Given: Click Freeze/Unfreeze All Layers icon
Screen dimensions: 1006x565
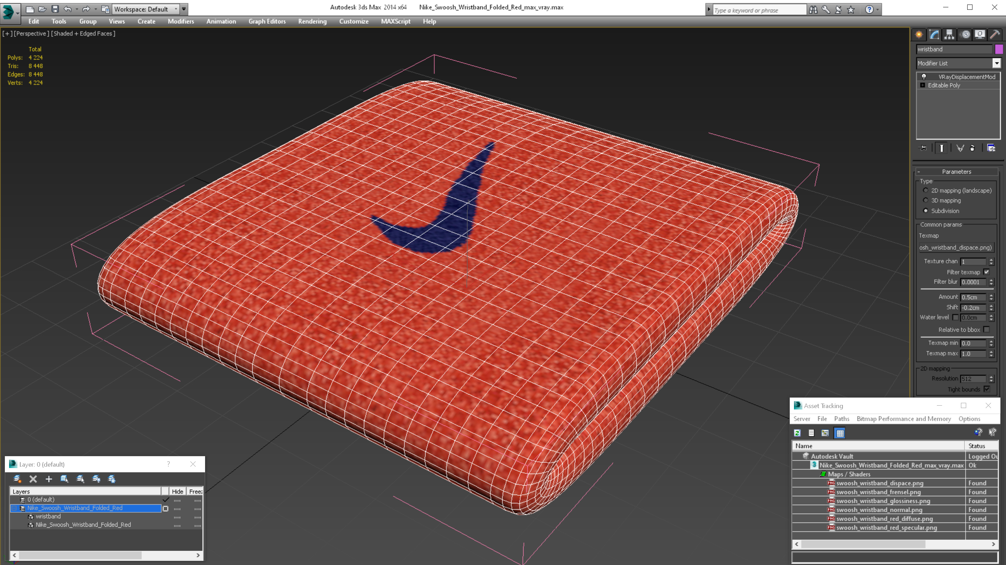Looking at the screenshot, I should (x=112, y=479).
